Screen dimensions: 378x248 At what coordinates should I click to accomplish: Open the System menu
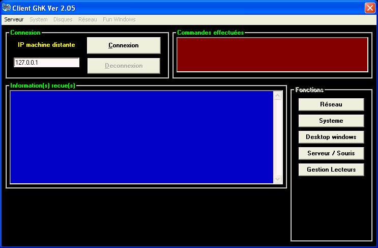click(39, 19)
